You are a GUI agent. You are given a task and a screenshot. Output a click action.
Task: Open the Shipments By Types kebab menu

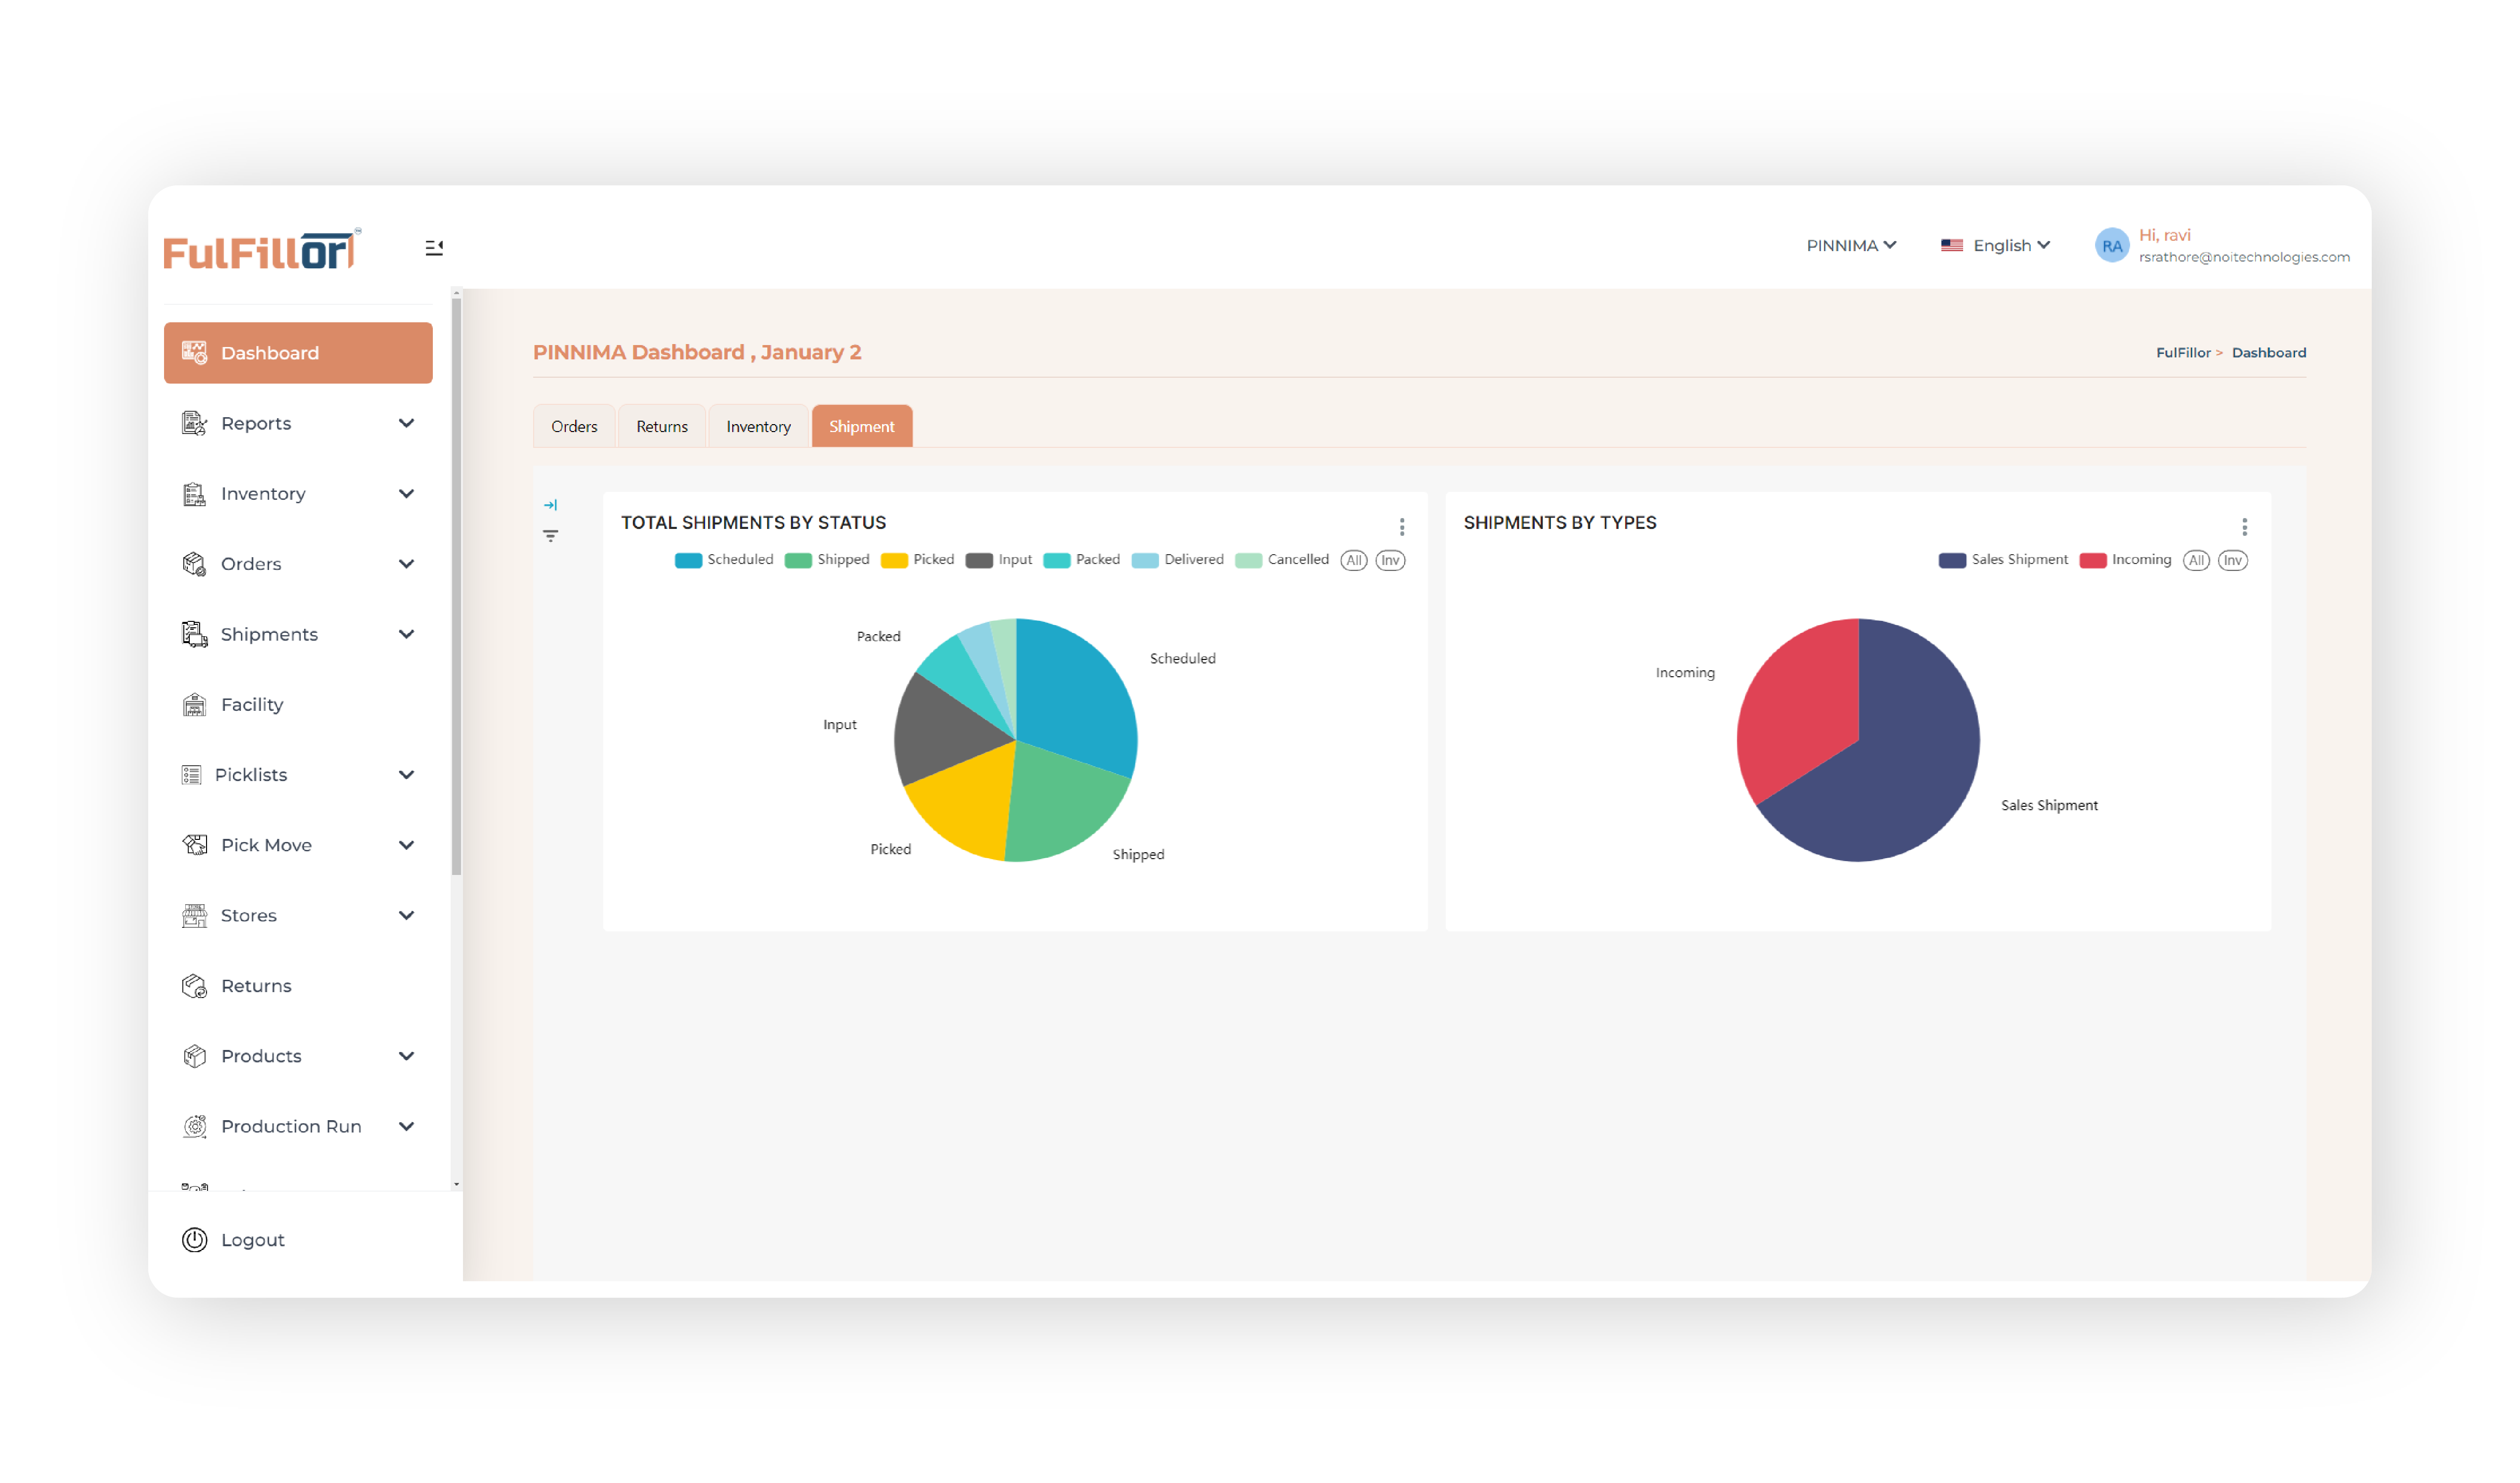tap(2244, 526)
